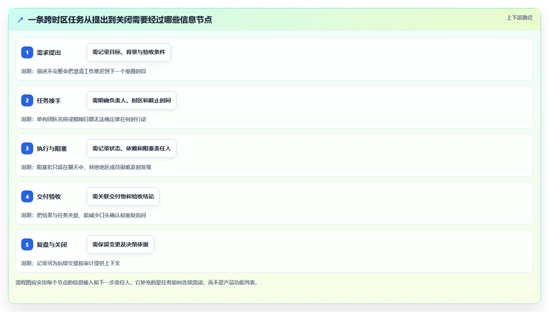Click the 复盘与关闭 step title

pos(52,244)
